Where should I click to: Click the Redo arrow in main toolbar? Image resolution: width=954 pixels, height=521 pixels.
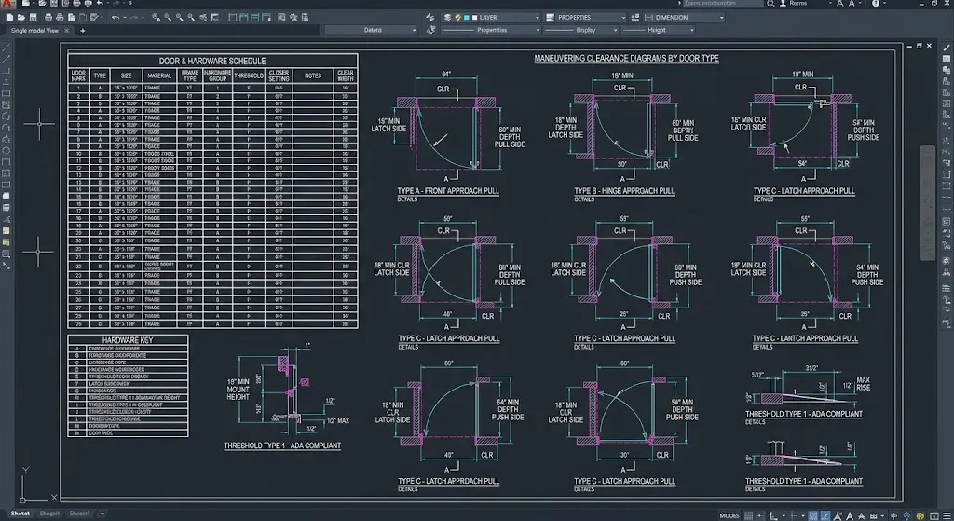[x=134, y=17]
